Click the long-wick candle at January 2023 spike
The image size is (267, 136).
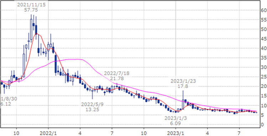(183, 100)
